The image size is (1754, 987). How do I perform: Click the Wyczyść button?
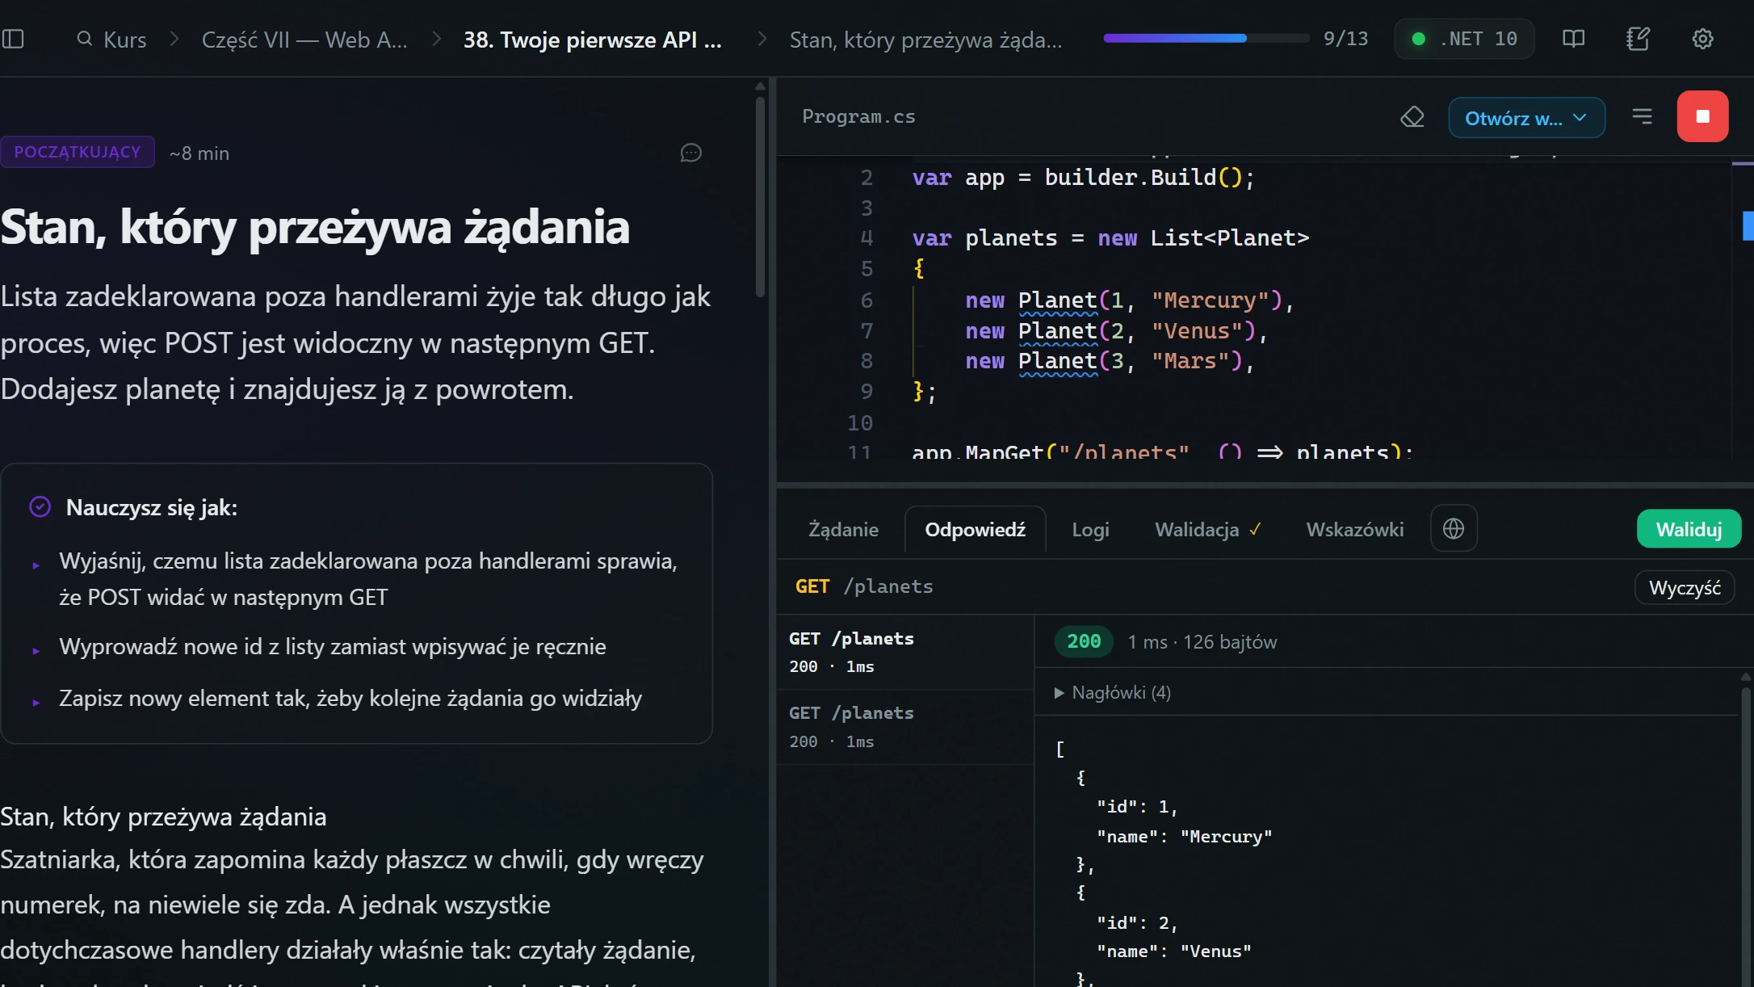point(1685,587)
